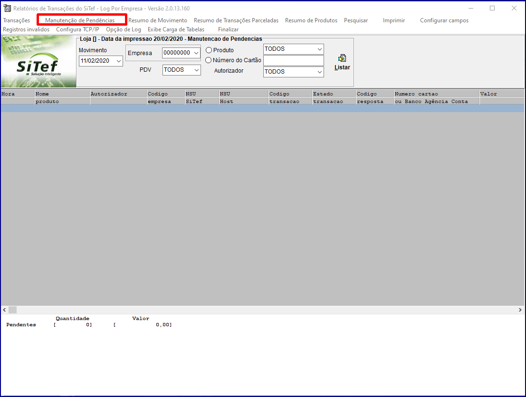The width and height of the screenshot is (526, 397).
Task: Click the Listar button label
Action: pos(342,67)
